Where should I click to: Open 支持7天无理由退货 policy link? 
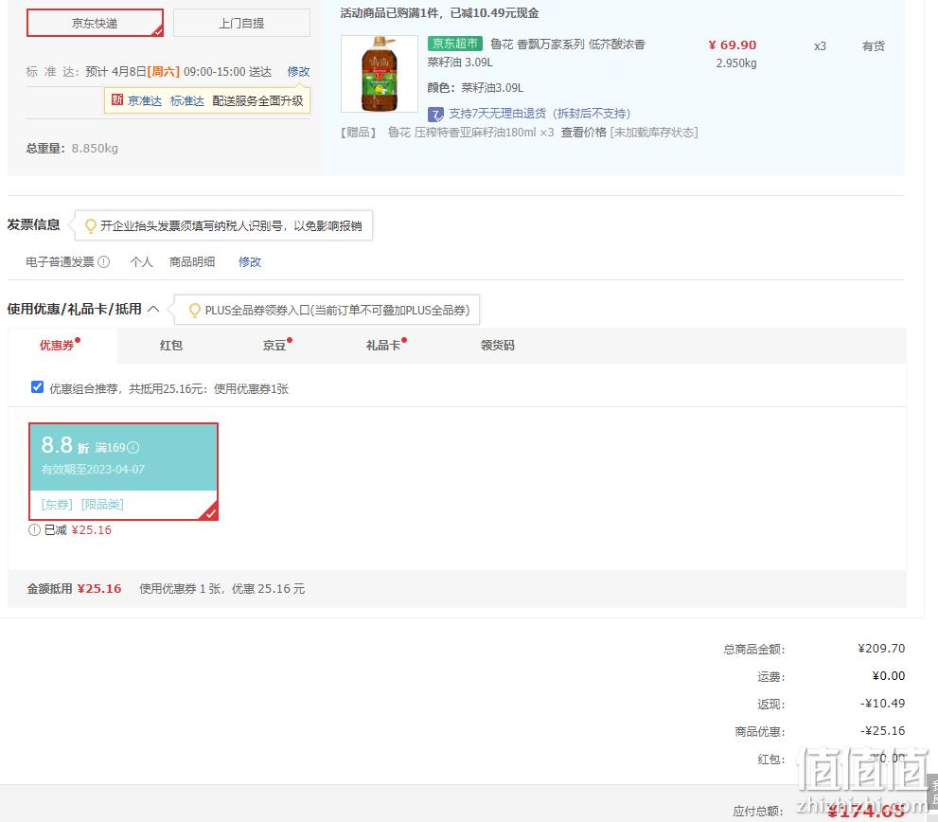coord(540,113)
